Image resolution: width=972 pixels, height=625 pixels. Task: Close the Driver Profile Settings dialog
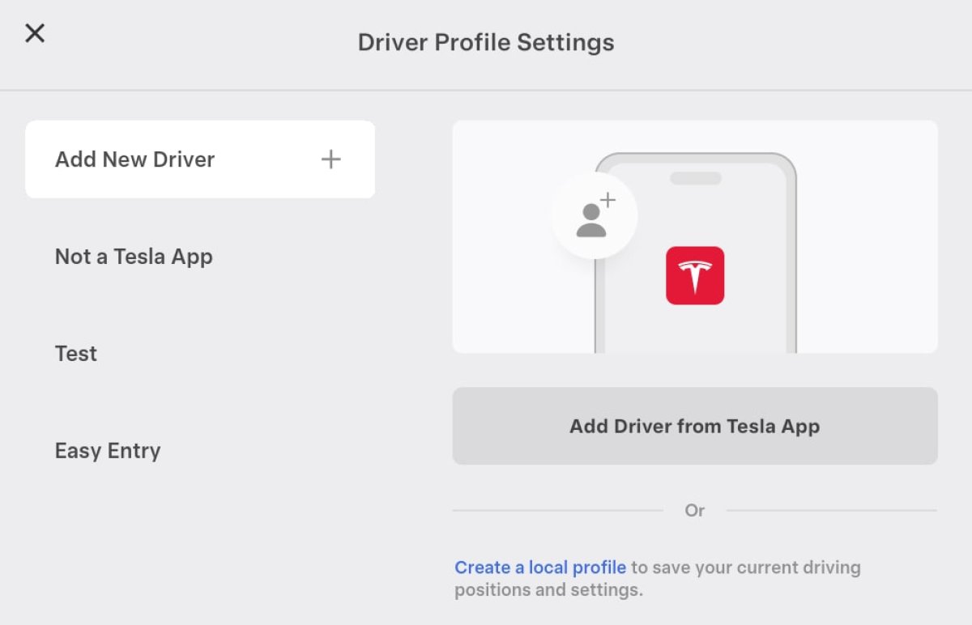point(35,33)
